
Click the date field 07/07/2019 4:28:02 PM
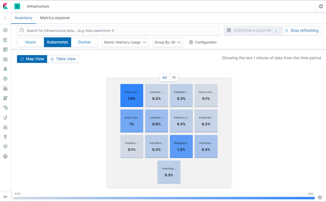tap(252, 30)
